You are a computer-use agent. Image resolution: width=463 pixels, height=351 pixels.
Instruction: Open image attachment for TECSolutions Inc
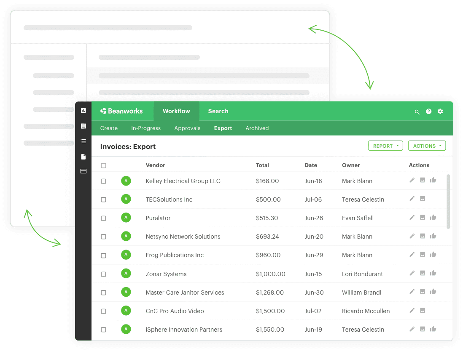click(x=422, y=199)
